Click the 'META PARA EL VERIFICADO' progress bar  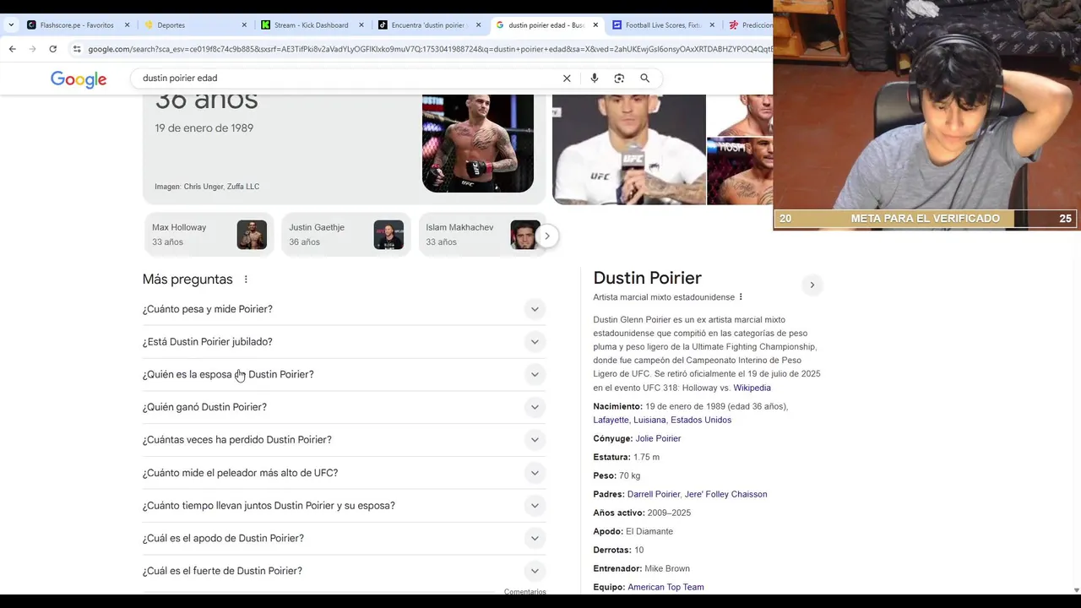926,219
